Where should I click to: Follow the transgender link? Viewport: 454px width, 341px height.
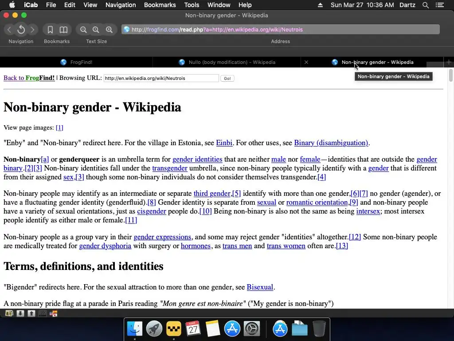click(170, 168)
